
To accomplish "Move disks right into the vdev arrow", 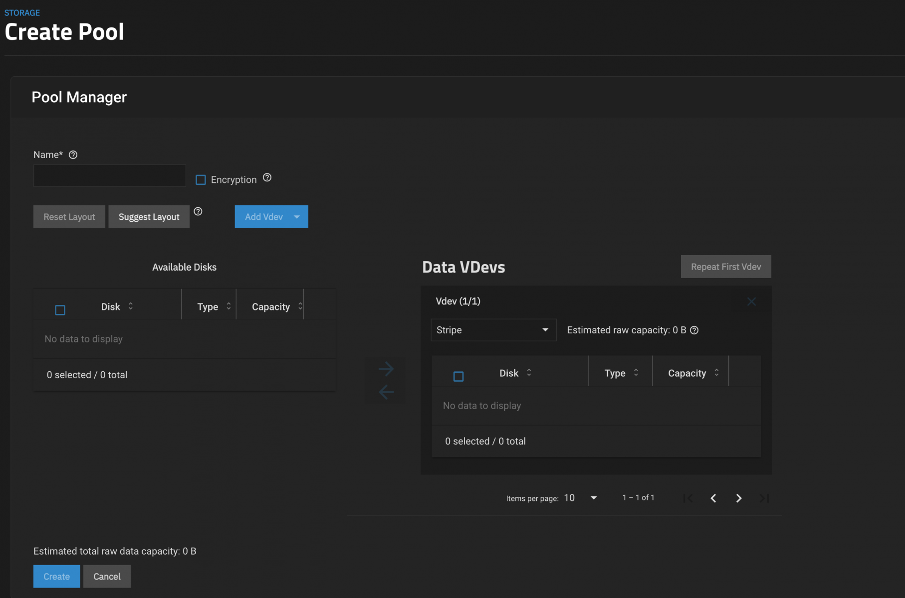I will click(386, 369).
